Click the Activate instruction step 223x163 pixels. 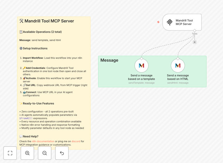51,80
